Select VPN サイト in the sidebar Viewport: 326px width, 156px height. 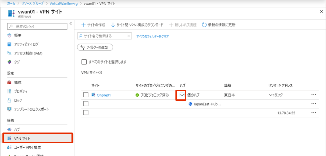(38, 138)
